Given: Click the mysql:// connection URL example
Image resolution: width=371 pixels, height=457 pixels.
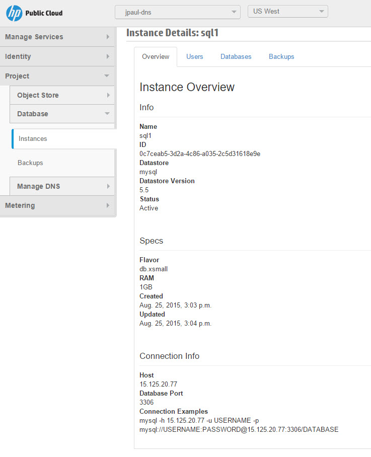Looking at the screenshot, I should 239,429.
